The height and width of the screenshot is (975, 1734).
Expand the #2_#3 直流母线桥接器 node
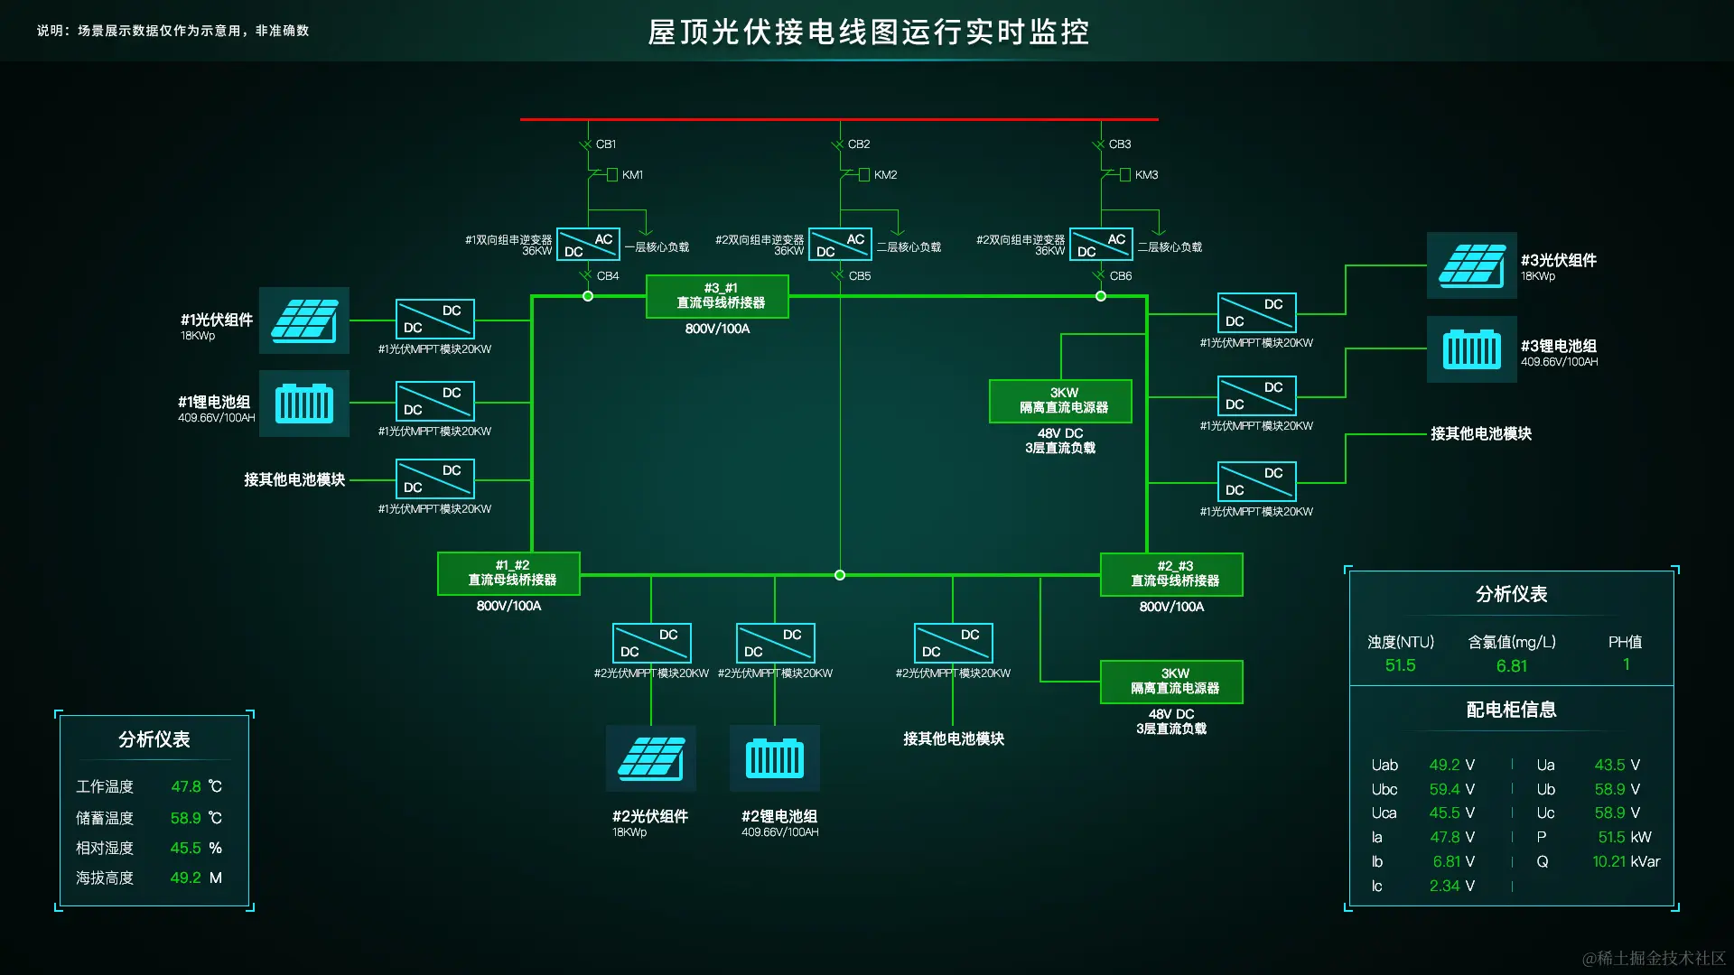(x=1171, y=574)
